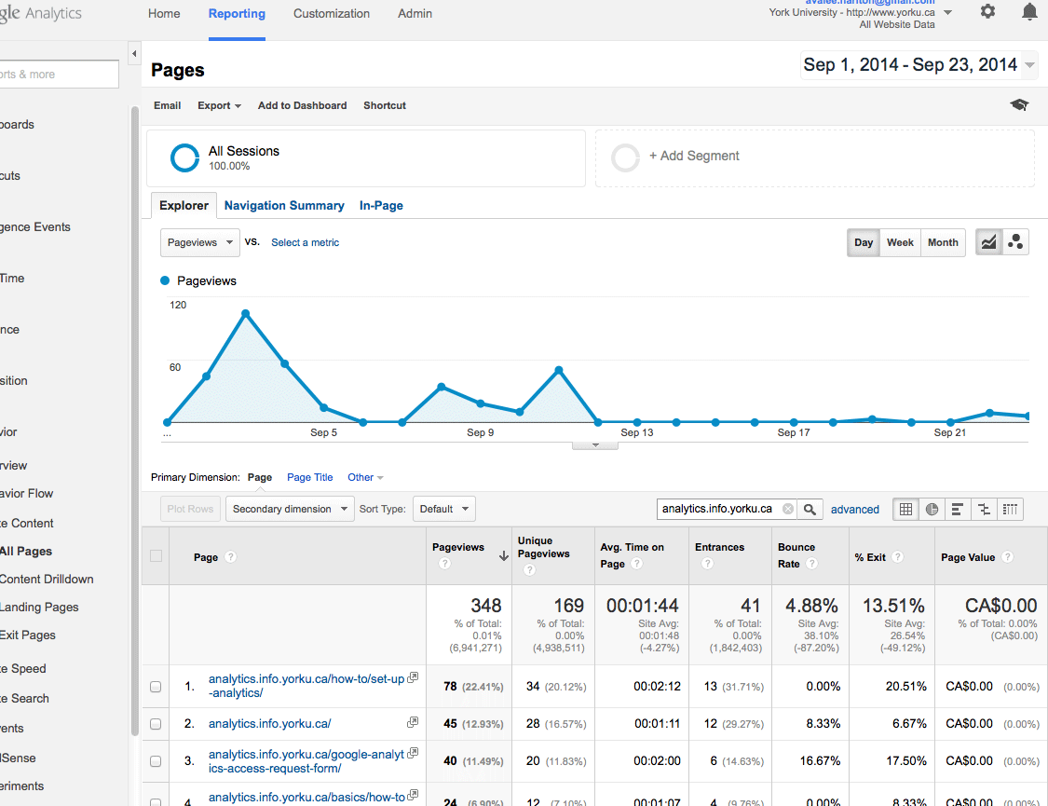Show help for the Entrances column

click(x=707, y=564)
